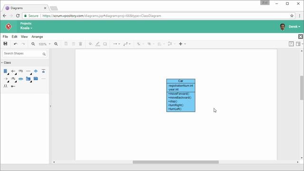Close the Diagrams browser tab
The height and width of the screenshot is (171, 304).
[45, 8]
